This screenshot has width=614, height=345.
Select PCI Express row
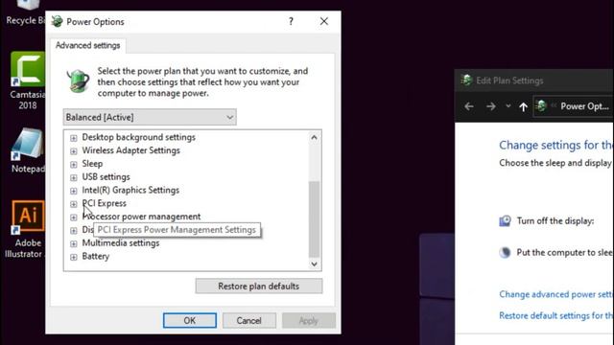click(x=105, y=203)
